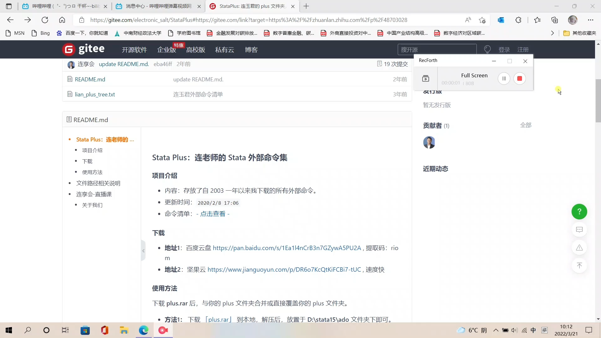The height and width of the screenshot is (338, 601).
Task: Open the volume control in tray
Action: pos(514,330)
